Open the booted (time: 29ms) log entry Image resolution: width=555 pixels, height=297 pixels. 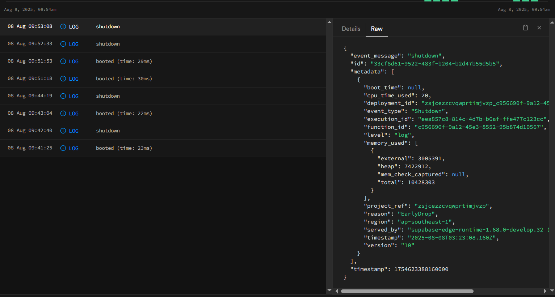click(163, 61)
